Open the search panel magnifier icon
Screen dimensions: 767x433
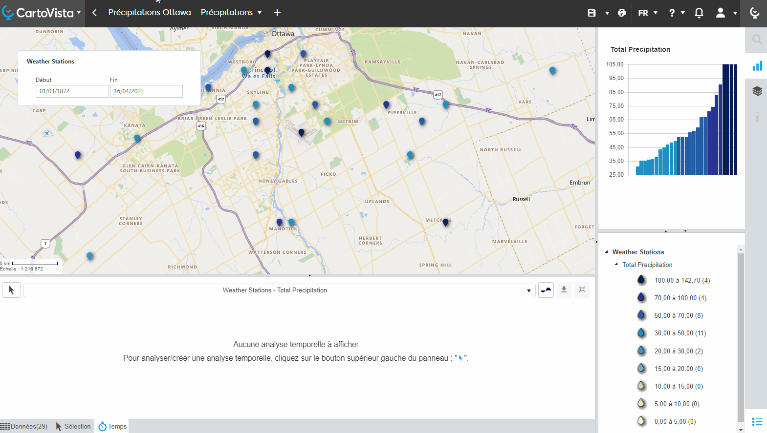click(757, 40)
